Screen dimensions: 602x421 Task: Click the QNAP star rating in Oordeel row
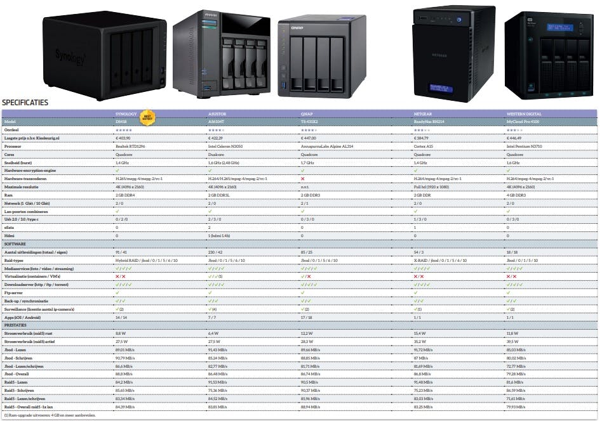pos(309,130)
